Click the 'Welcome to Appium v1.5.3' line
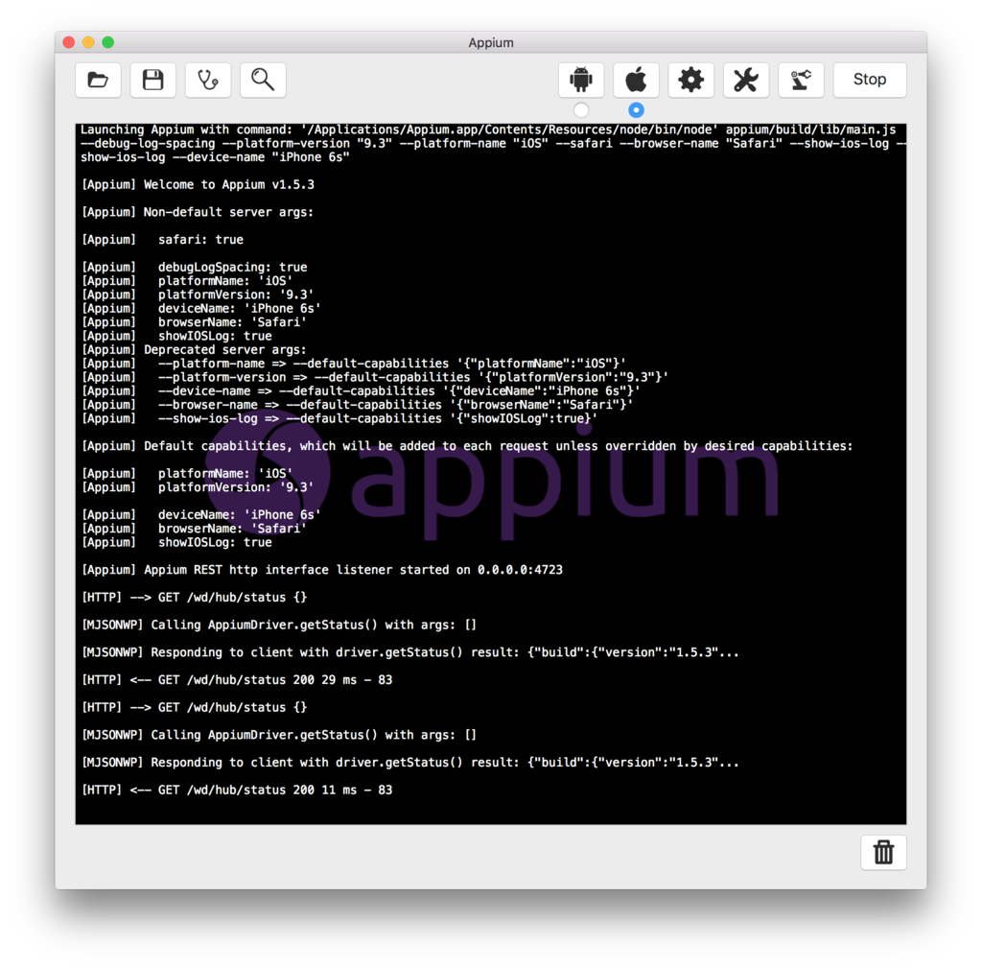 pyautogui.click(x=198, y=185)
